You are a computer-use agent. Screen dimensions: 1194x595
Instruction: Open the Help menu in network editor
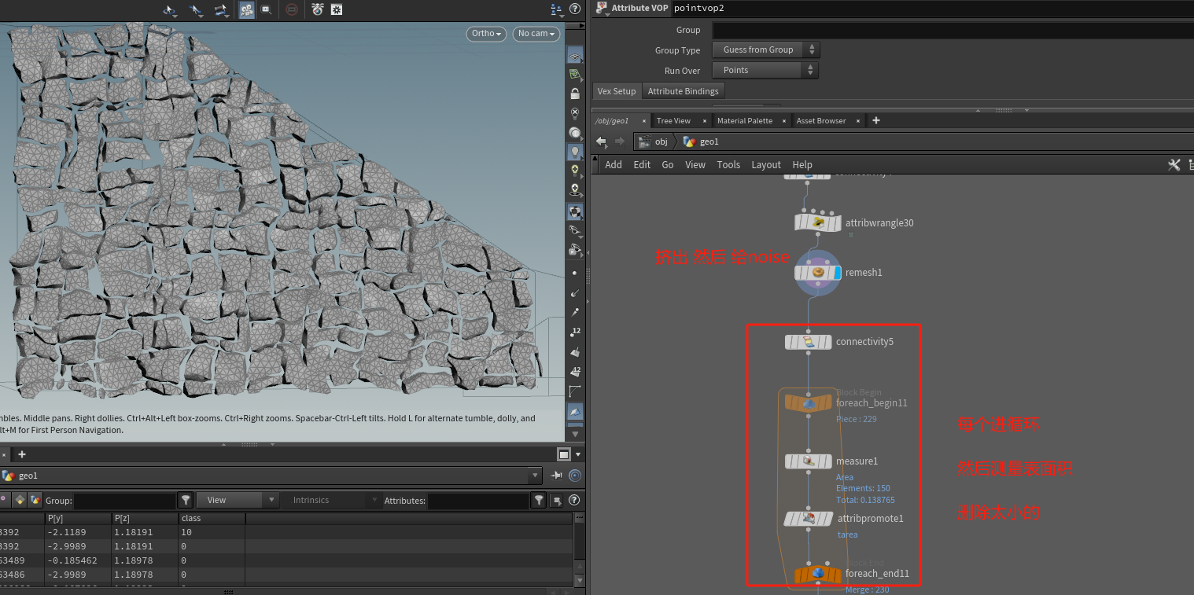[802, 164]
